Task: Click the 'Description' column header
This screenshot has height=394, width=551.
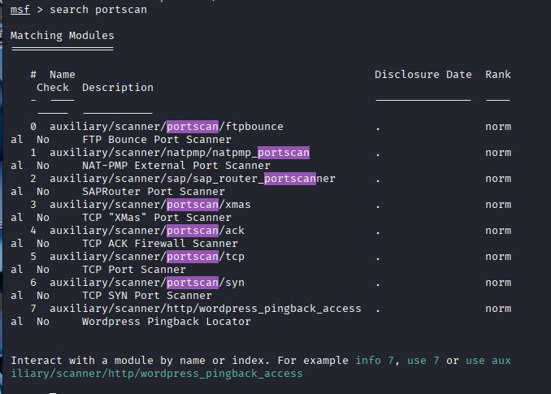Action: click(x=117, y=88)
